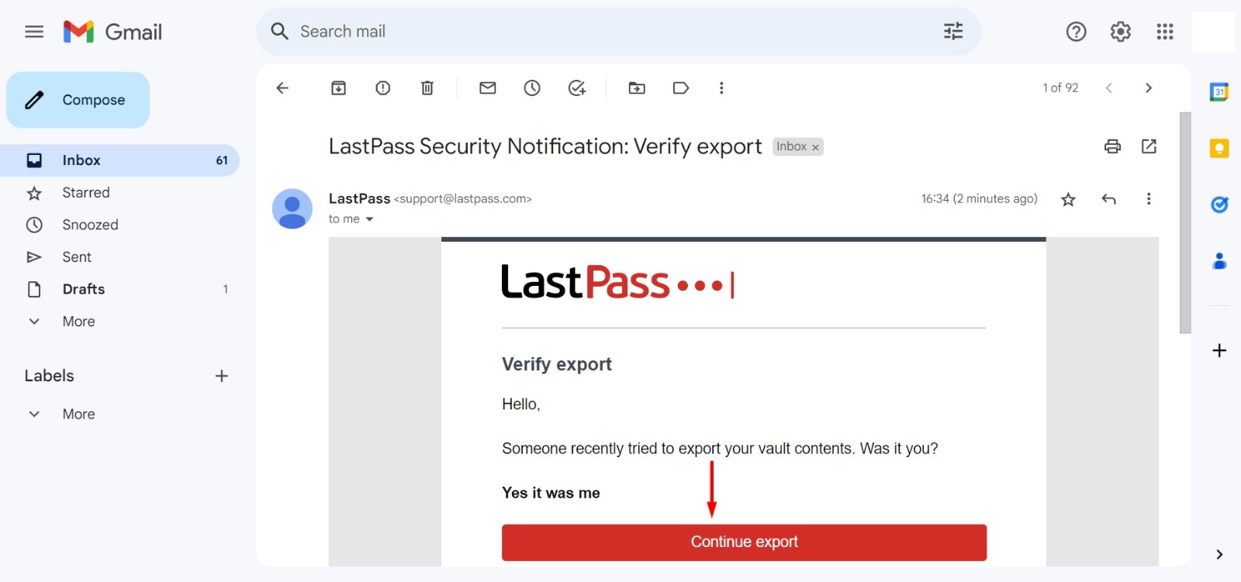The image size is (1241, 582).
Task: Report this email as spam
Action: tap(382, 88)
